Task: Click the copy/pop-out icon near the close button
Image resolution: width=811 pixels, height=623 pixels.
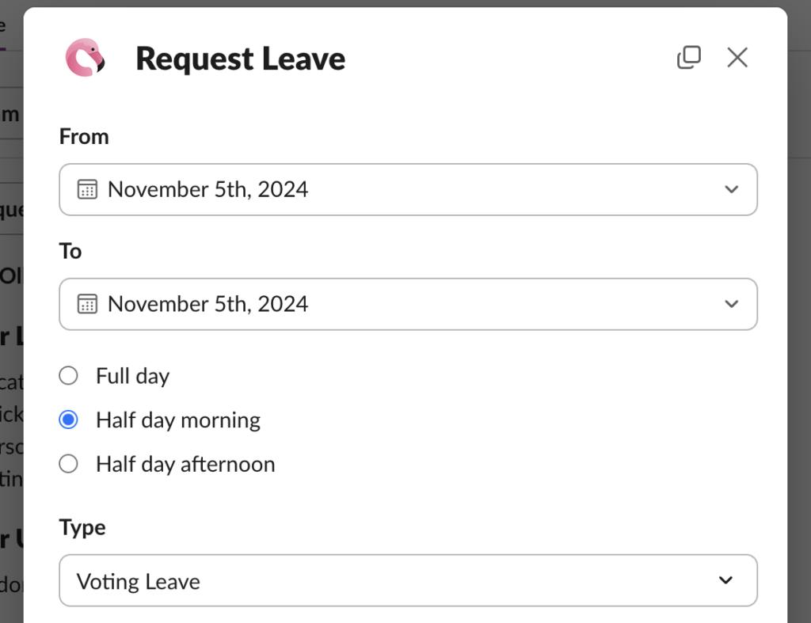Action: click(689, 57)
